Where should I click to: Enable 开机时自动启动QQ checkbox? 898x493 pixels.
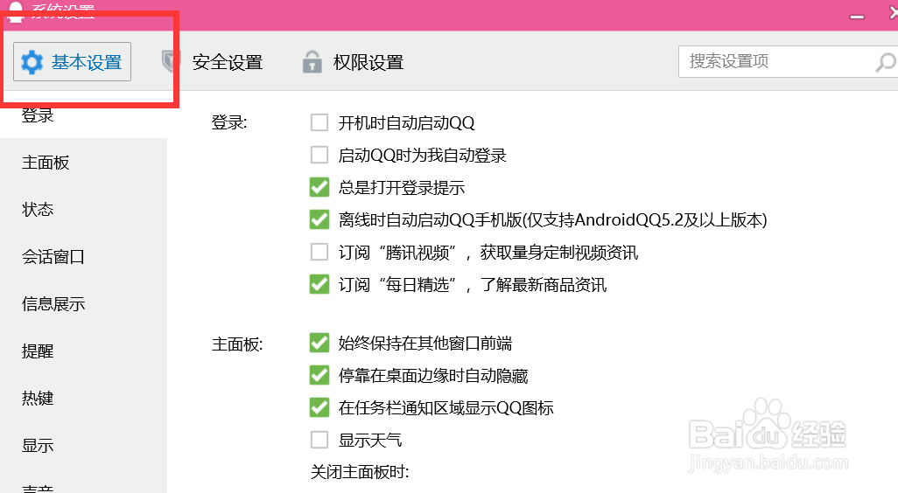(319, 122)
